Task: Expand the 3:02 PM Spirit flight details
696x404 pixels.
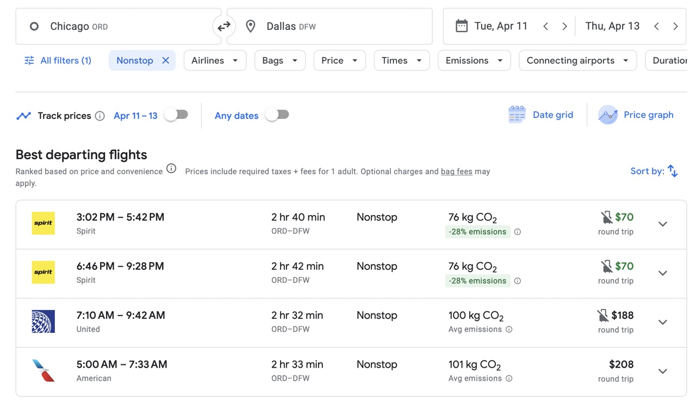Action: 662,224
